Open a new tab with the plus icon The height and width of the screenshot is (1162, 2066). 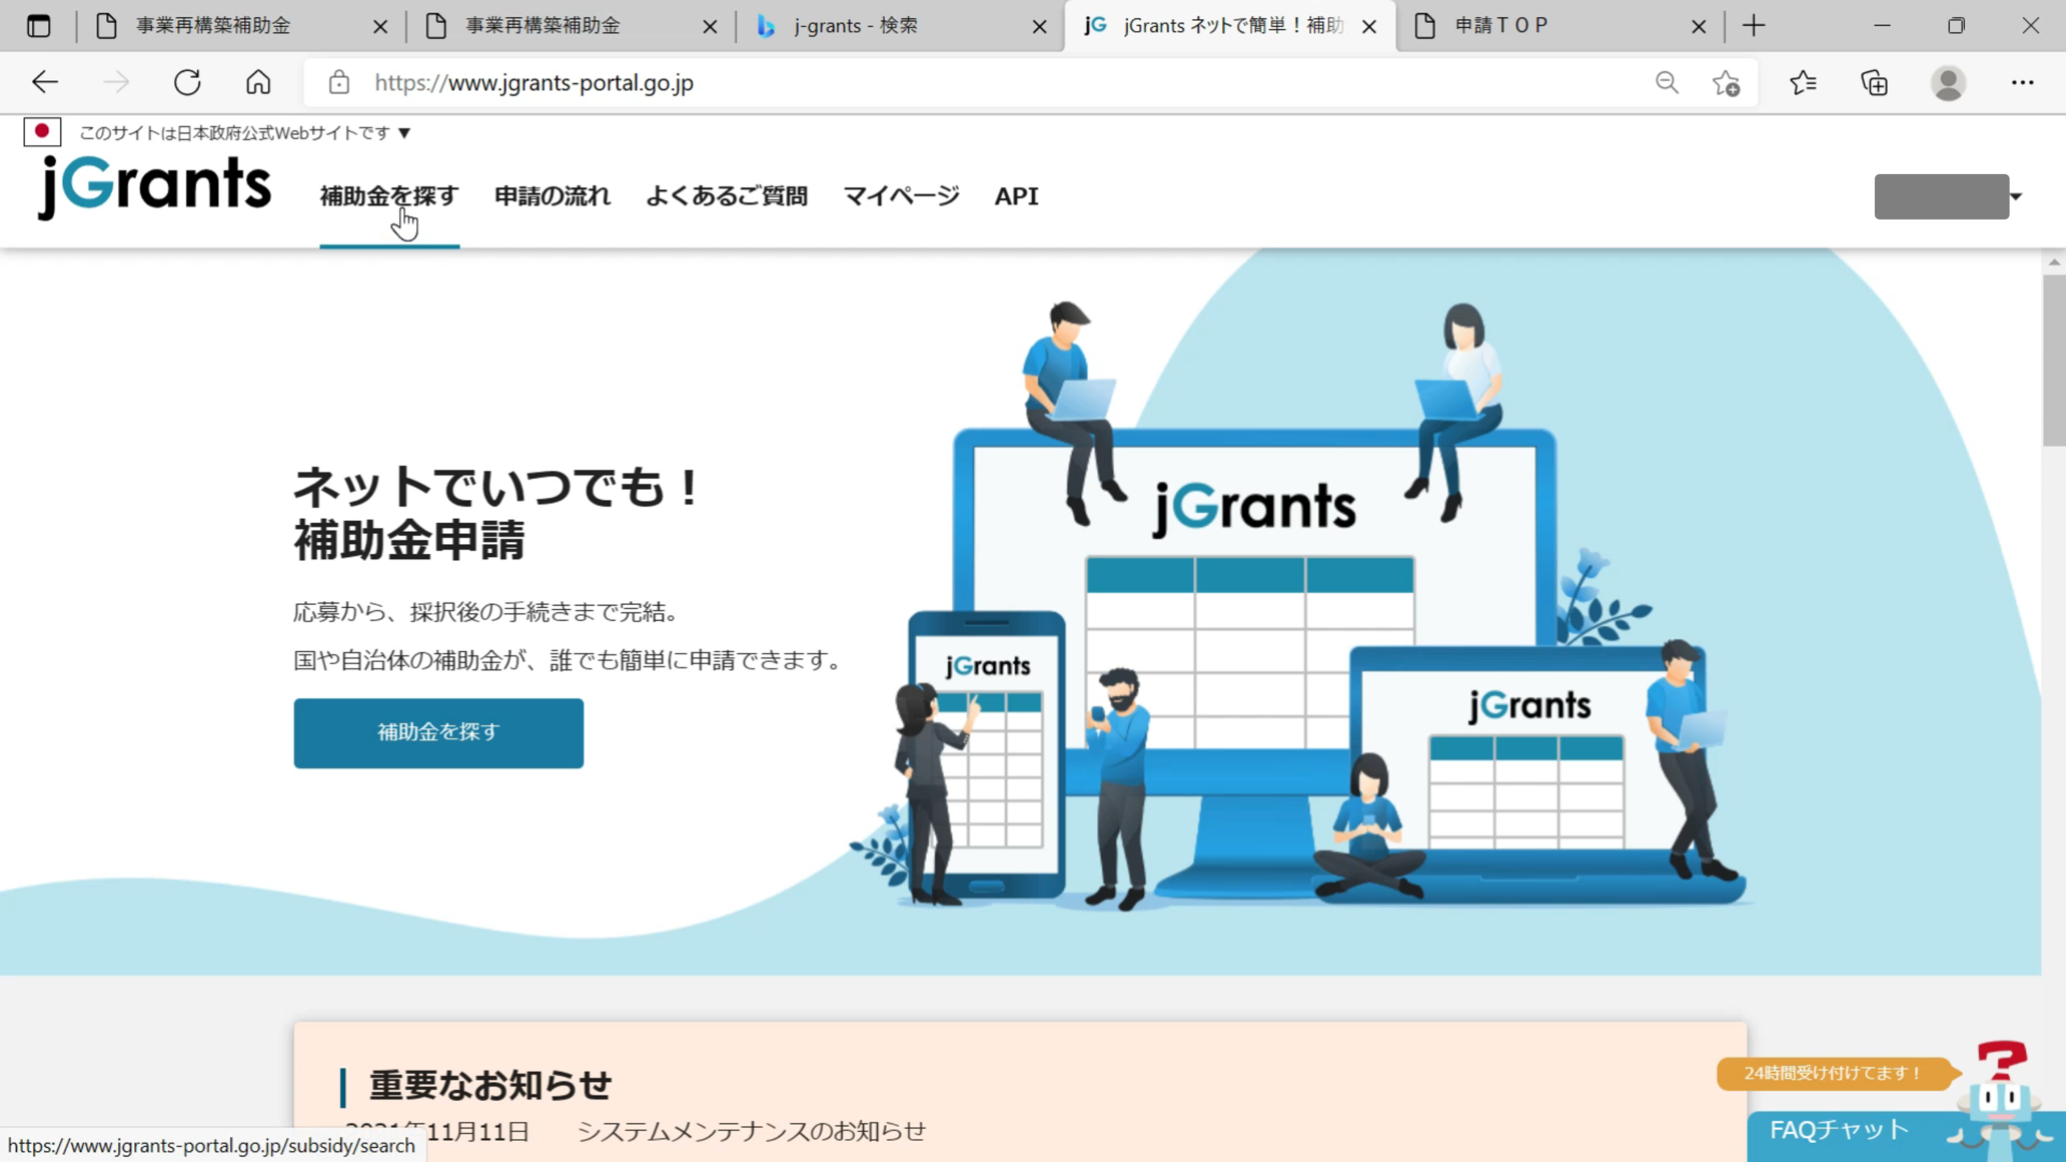tap(1753, 25)
